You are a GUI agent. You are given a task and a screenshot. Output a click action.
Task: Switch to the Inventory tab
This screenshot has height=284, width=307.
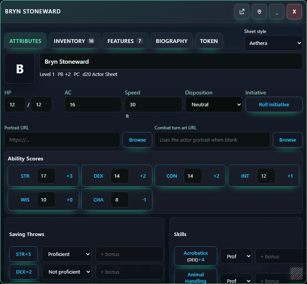coord(74,41)
